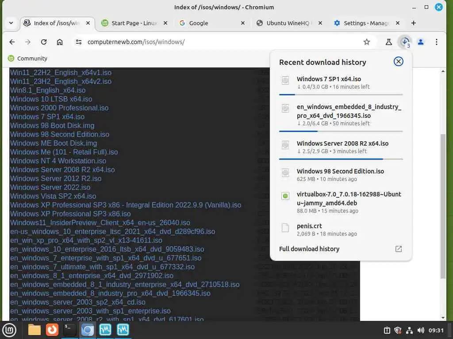Click the forward navigation arrow
Screen dimensions: 453x339
pyautogui.click(x=28, y=42)
